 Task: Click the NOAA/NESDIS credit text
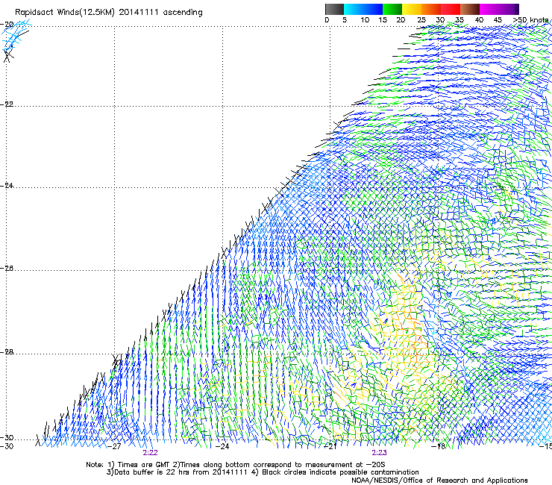coord(439,481)
